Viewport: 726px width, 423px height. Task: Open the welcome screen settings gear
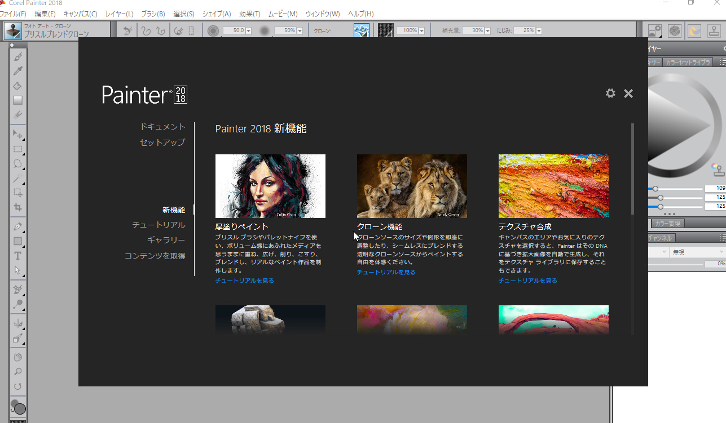(610, 93)
